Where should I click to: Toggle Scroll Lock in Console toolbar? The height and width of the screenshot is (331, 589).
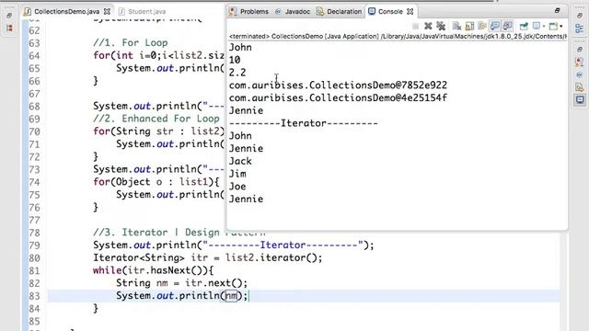coord(469,26)
